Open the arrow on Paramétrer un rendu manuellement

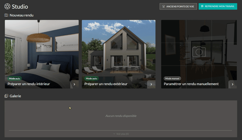[x=233, y=84]
